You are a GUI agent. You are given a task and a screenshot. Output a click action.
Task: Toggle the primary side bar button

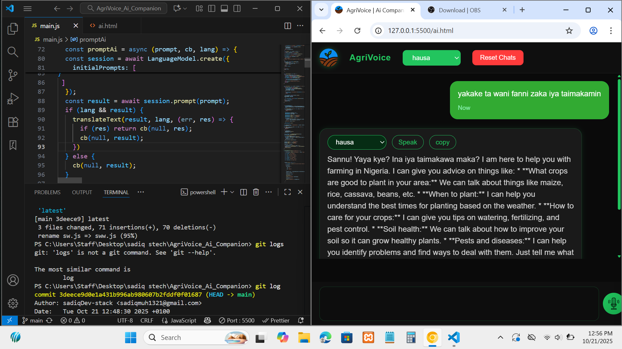tap(212, 9)
